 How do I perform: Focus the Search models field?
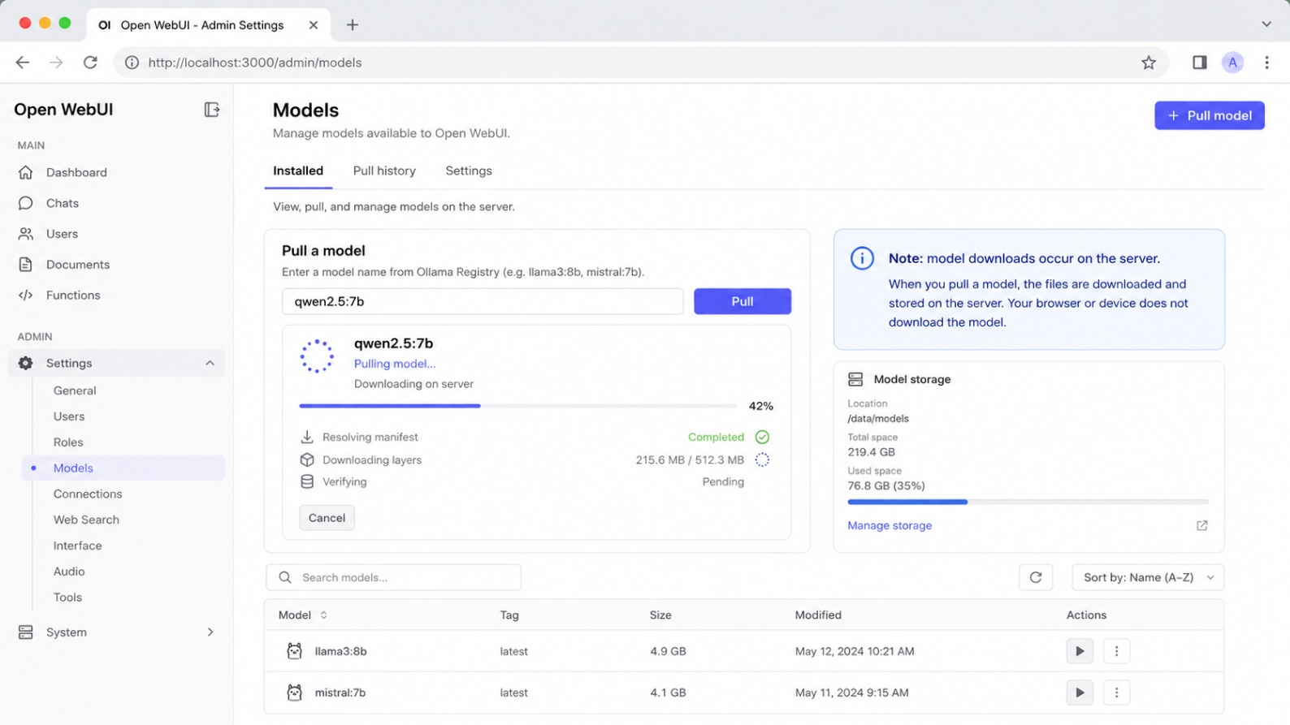393,577
